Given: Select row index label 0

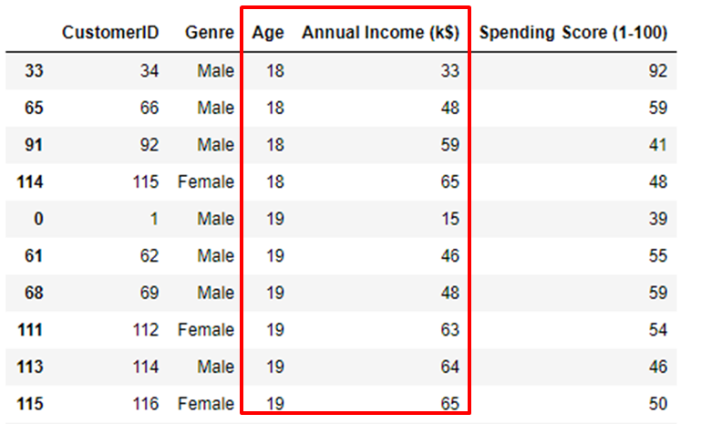Looking at the screenshot, I should pos(37,219).
